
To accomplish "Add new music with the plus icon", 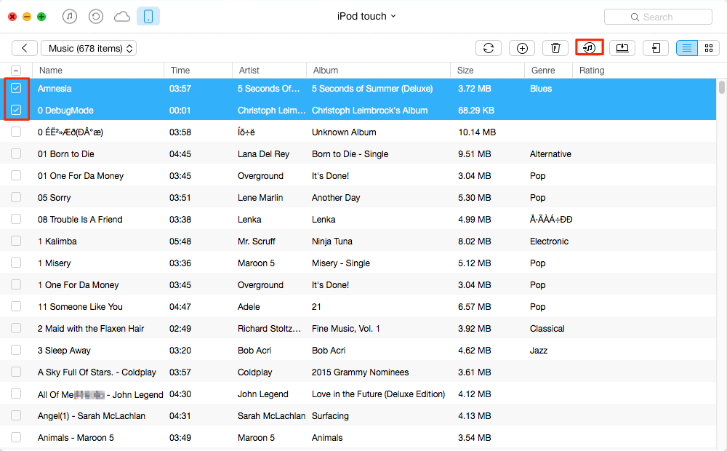I will click(522, 48).
